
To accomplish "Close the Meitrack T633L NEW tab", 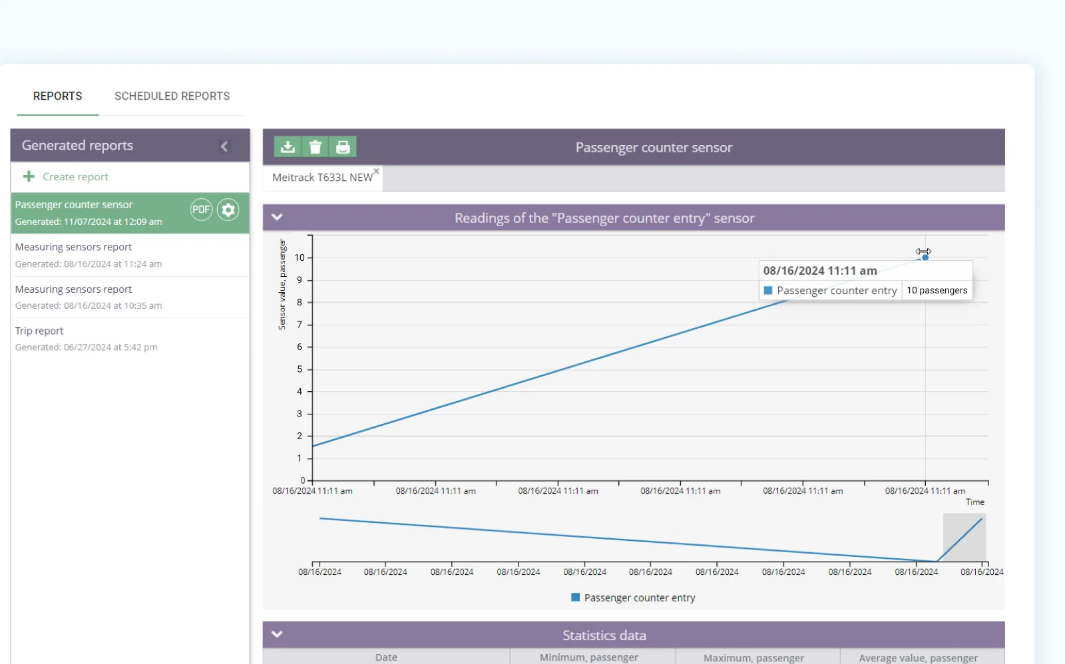I will point(377,171).
